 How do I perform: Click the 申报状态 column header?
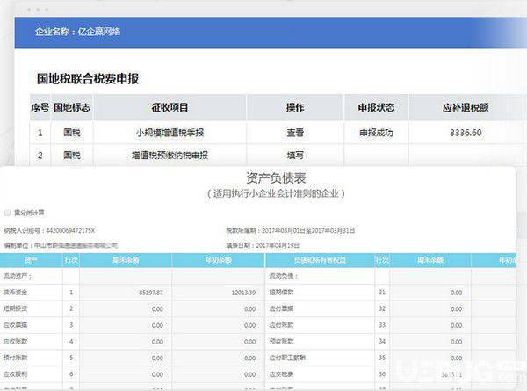coord(376,107)
